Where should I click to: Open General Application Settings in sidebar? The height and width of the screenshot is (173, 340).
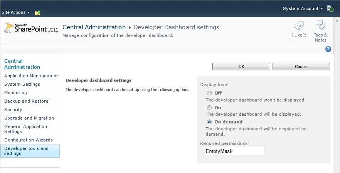(x=25, y=129)
